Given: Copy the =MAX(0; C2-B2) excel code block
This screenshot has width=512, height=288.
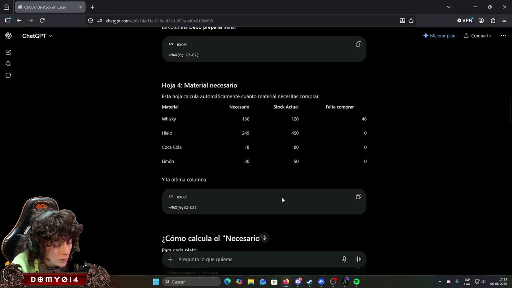Looking at the screenshot, I should click(358, 44).
